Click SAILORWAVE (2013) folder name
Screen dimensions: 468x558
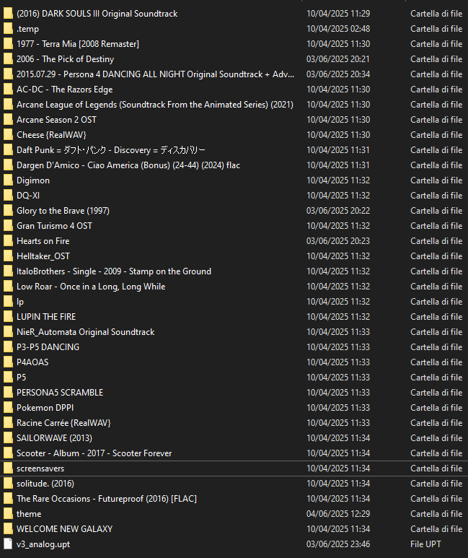tap(54, 438)
